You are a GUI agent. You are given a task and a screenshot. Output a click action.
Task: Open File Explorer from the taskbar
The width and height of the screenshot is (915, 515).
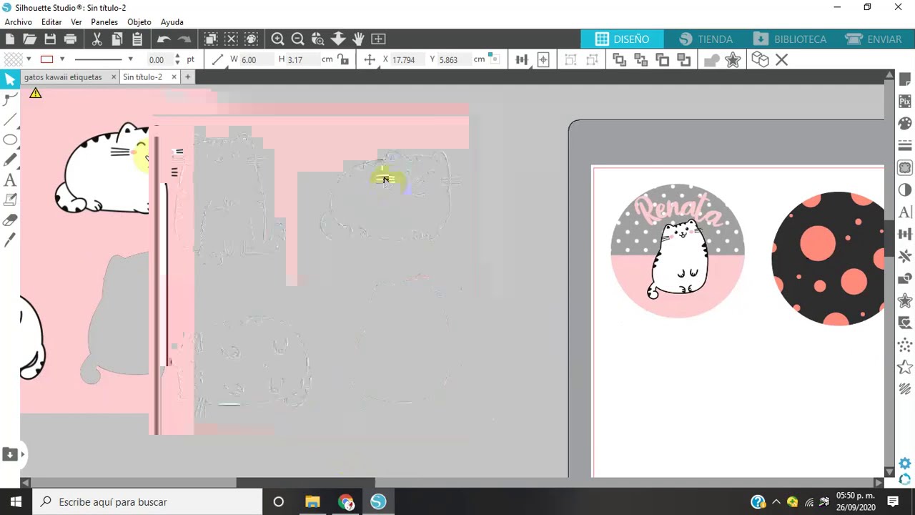(312, 502)
